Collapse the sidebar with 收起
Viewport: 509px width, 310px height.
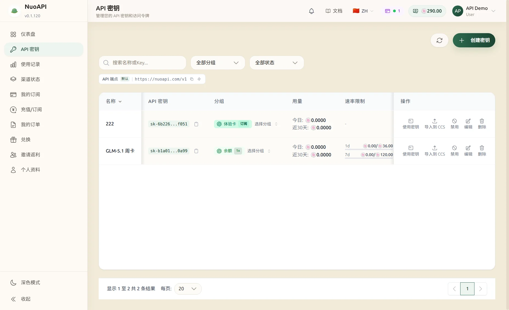(x=44, y=299)
